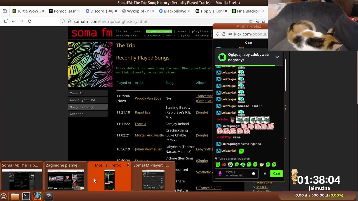The height and width of the screenshot is (201, 358).
Task: Reload the SomaFM page
Action: click(x=30, y=21)
